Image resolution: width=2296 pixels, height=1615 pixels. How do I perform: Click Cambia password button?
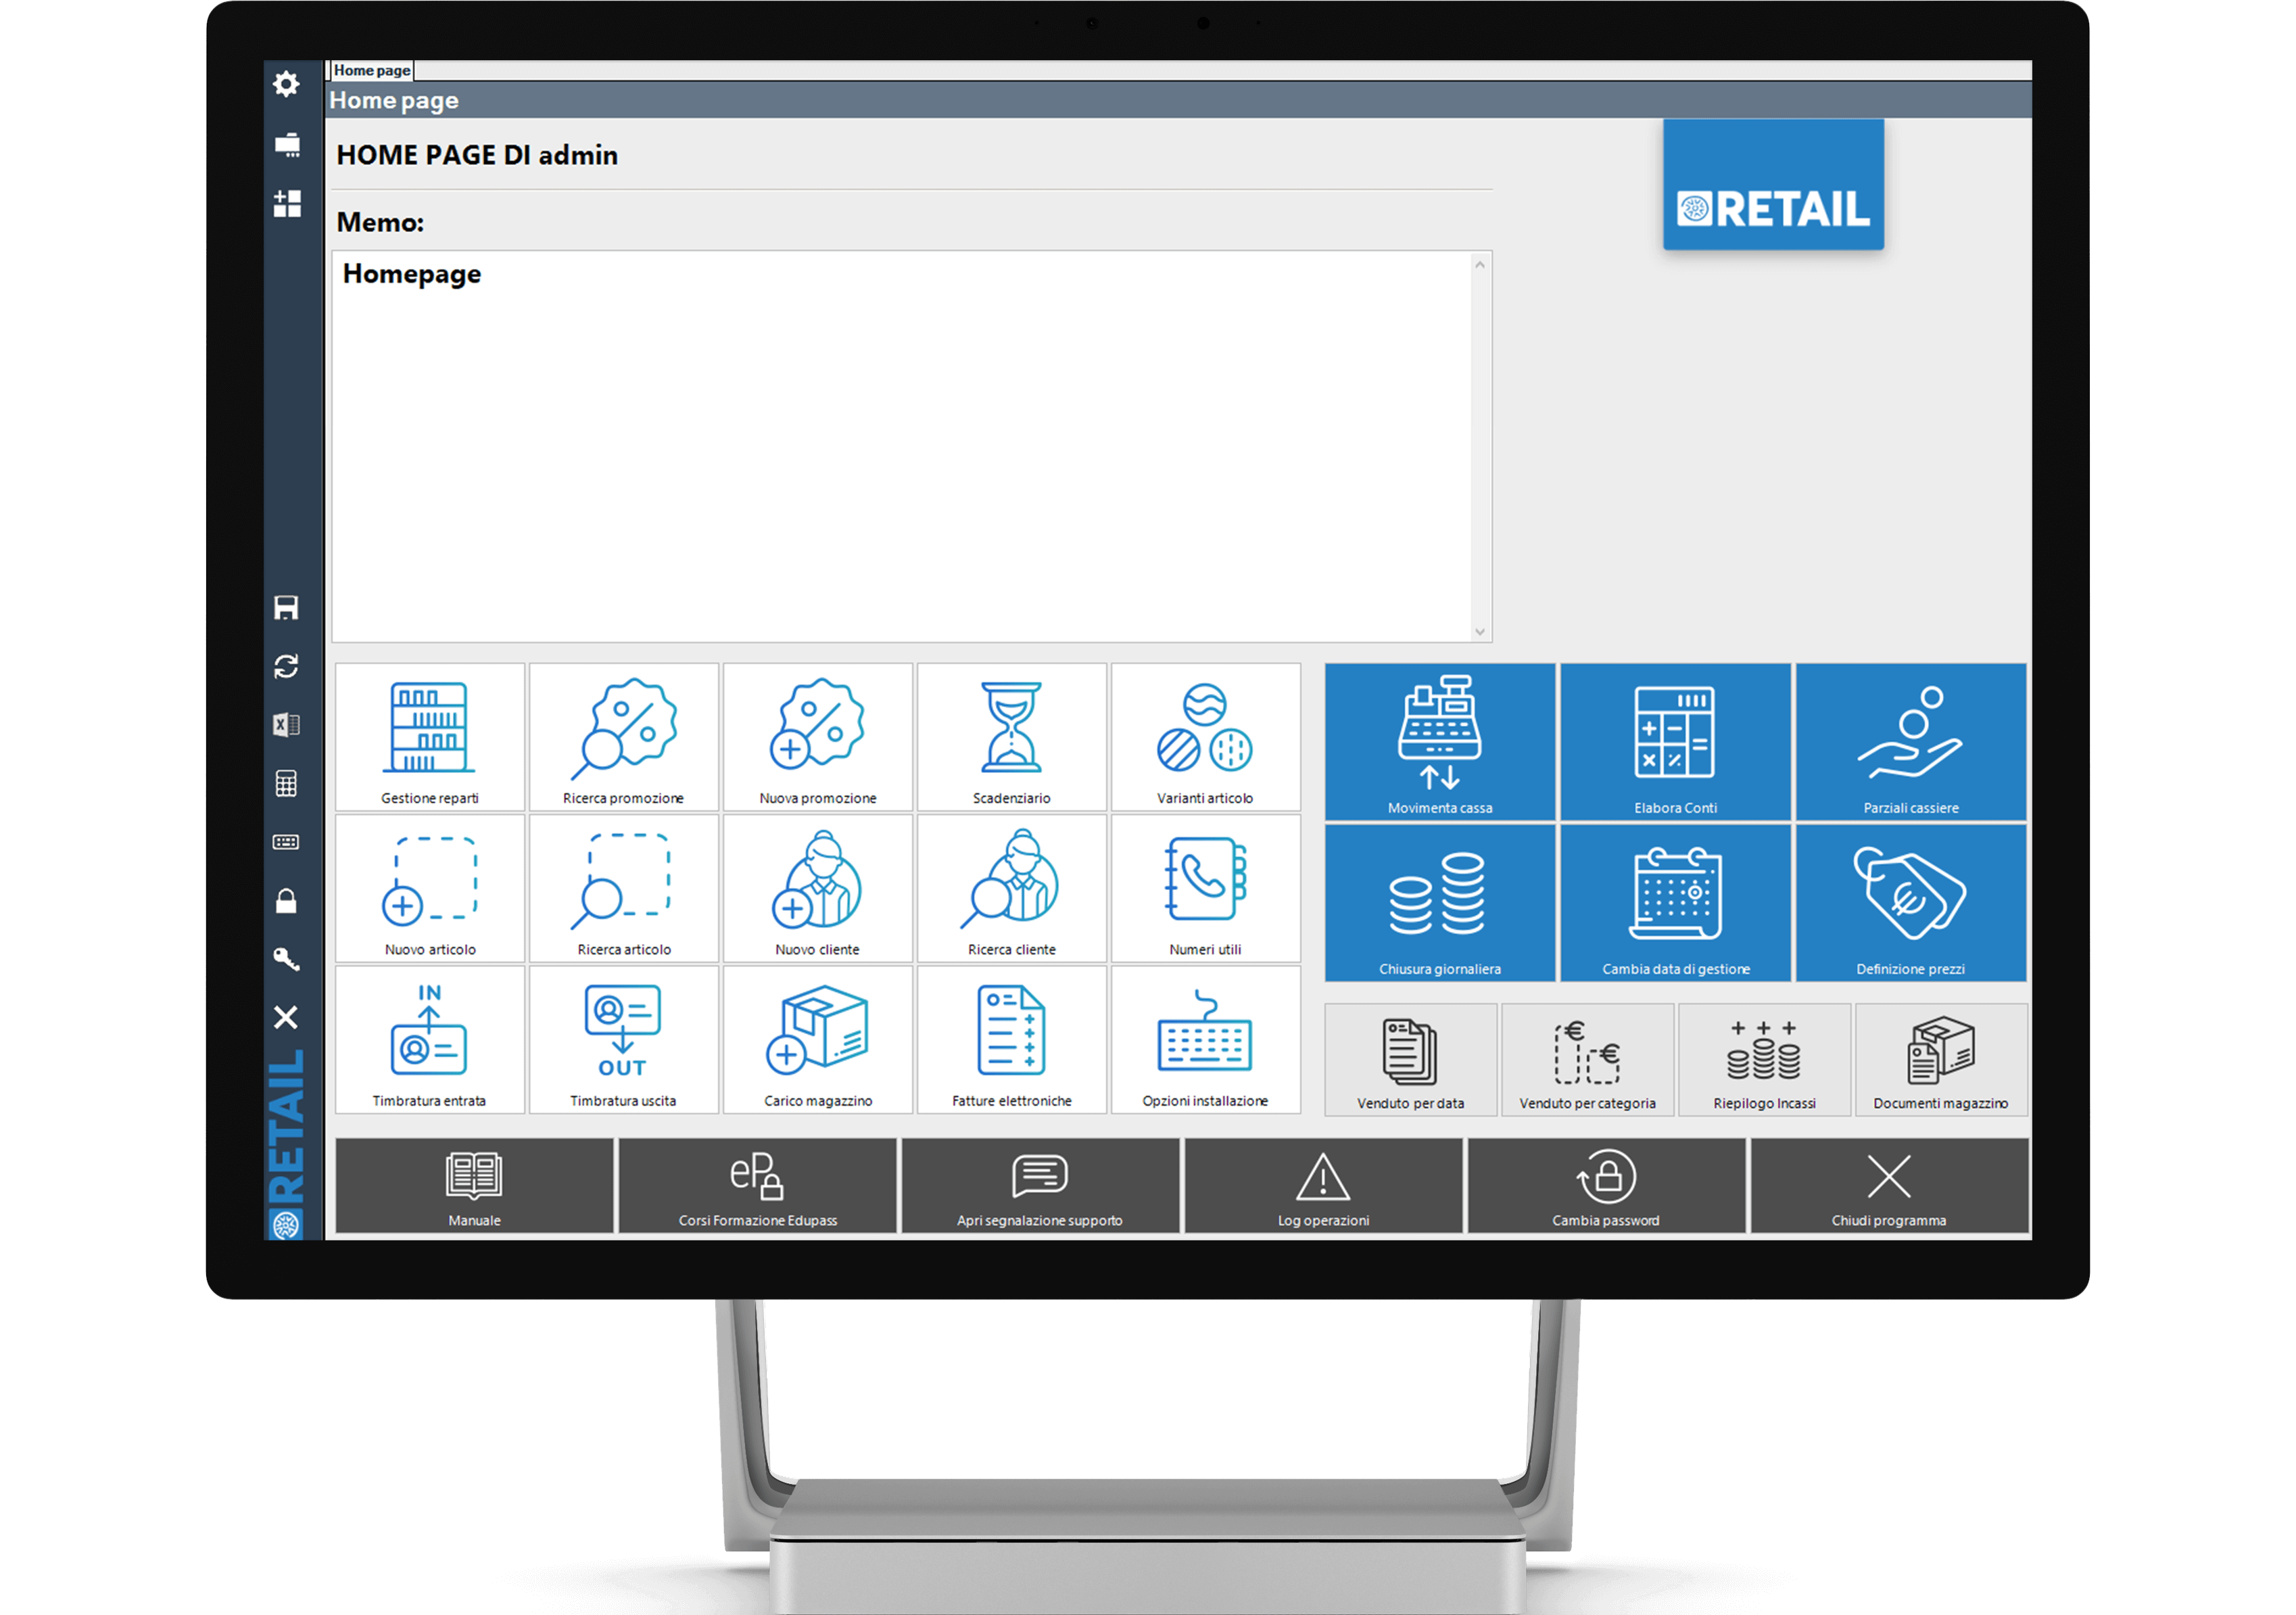[x=1606, y=1186]
